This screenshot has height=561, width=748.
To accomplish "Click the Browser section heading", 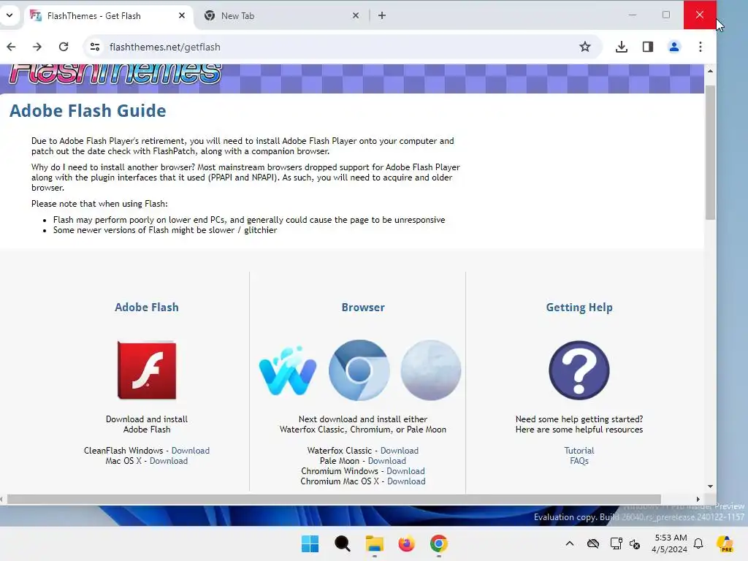I will coord(363,308).
